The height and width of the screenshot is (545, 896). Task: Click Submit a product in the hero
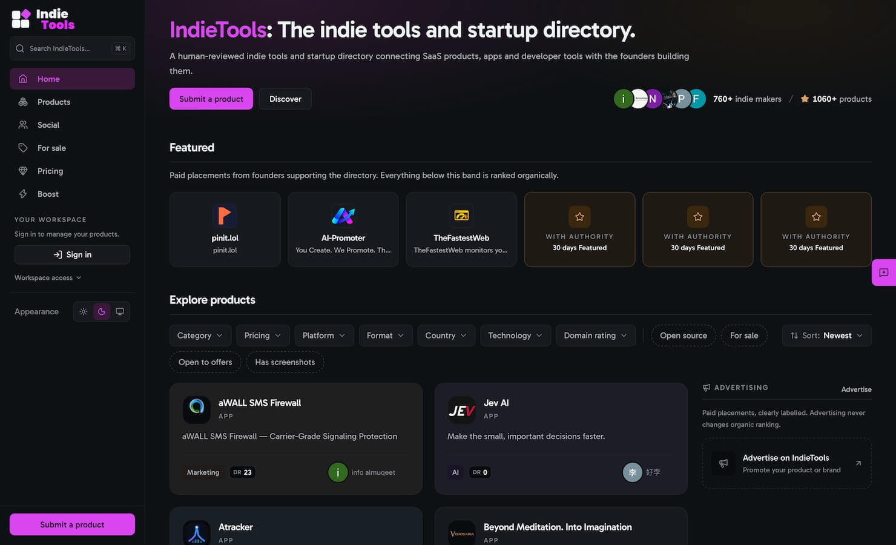pos(211,99)
